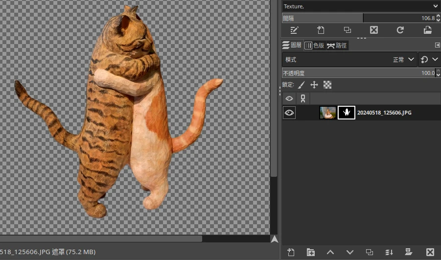Toggle lock pixels paintbrush icon

[302, 85]
